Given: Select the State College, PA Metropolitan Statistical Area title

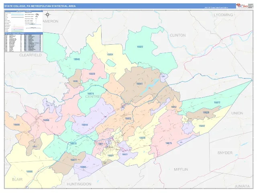Looking at the screenshot, I should click(x=40, y=6).
